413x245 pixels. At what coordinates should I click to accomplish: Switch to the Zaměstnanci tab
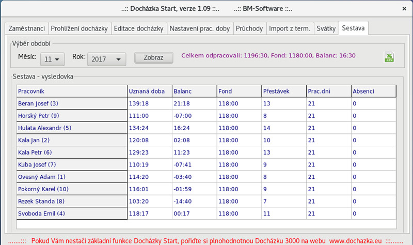(x=26, y=28)
